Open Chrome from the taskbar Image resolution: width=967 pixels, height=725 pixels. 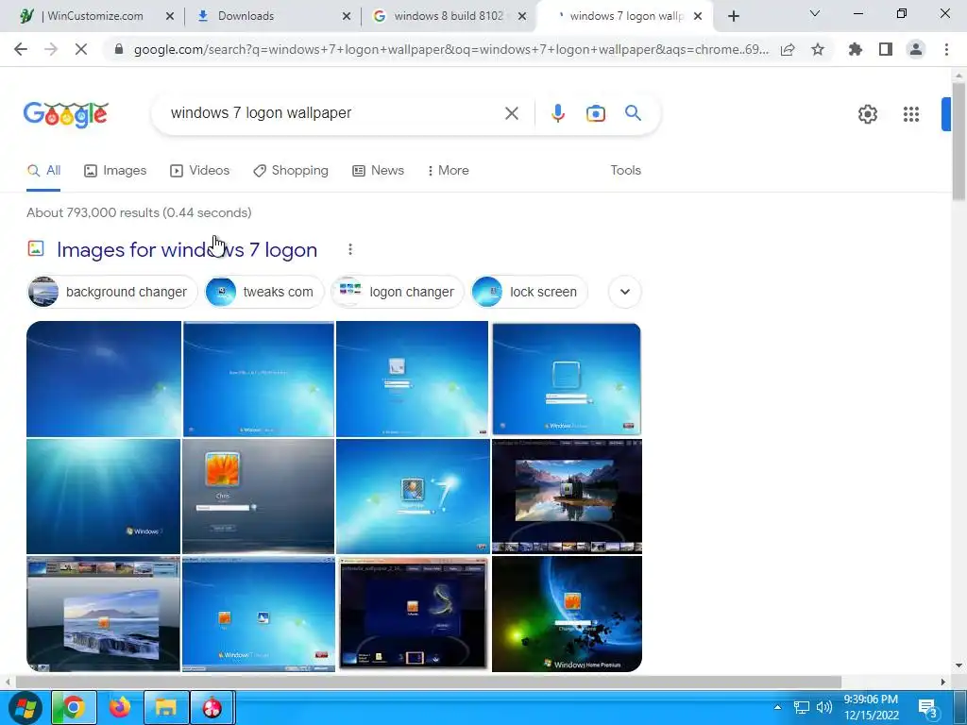74,707
